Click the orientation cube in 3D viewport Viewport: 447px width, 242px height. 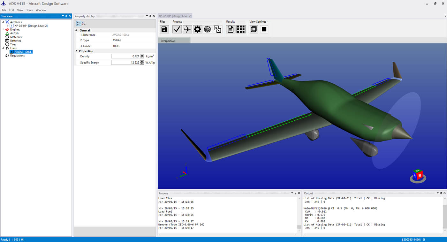click(418, 176)
